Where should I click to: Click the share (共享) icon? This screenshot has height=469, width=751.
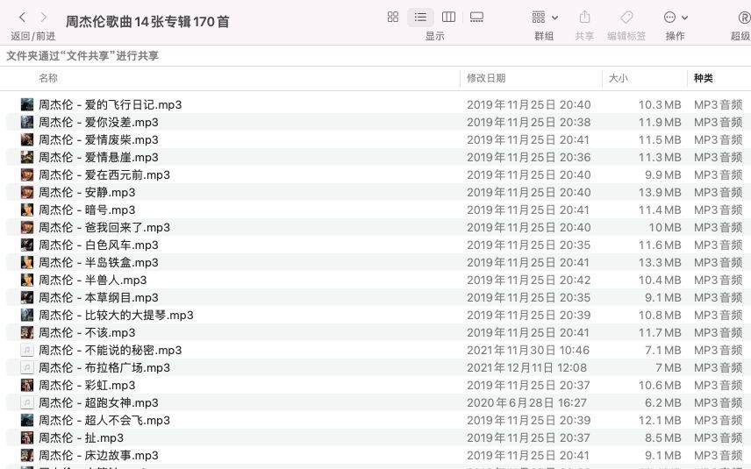tap(584, 18)
